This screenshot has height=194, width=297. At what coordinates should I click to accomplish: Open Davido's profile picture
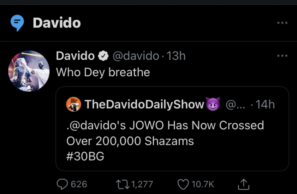(x=29, y=71)
